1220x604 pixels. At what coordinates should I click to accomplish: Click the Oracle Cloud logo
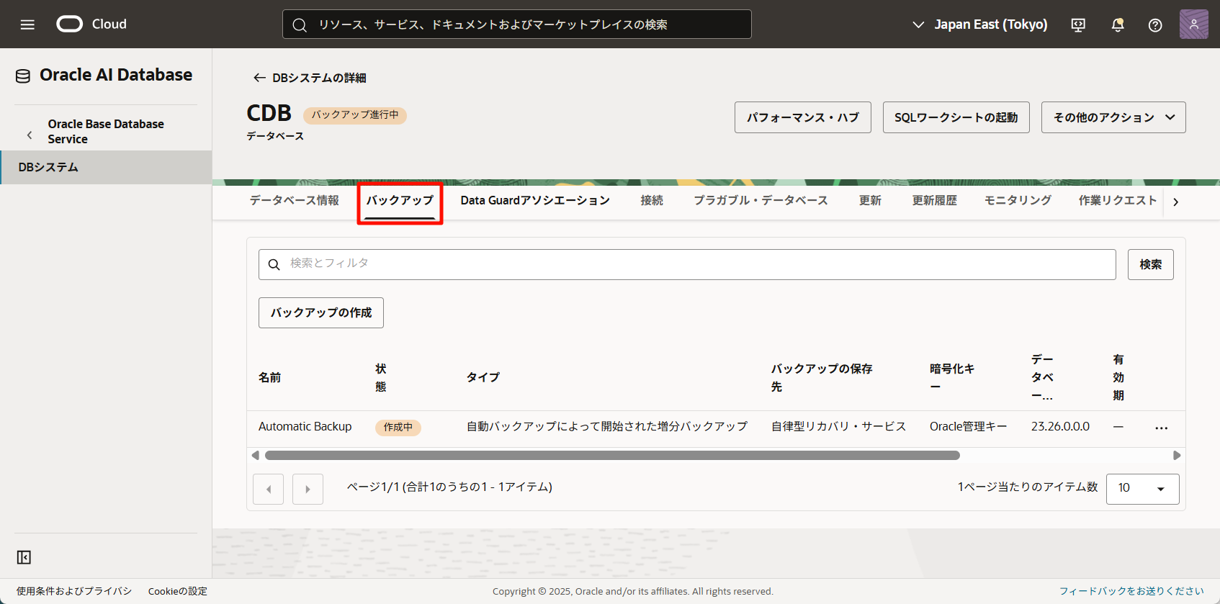point(91,24)
